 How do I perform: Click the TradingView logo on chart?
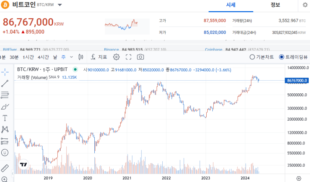pyautogui.click(x=23, y=164)
